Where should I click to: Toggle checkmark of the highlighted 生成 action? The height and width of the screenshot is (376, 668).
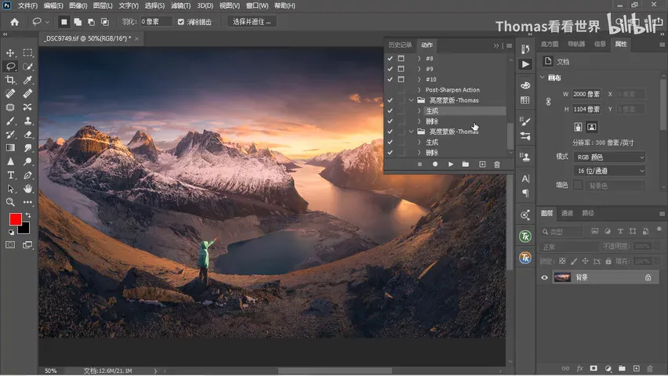390,110
